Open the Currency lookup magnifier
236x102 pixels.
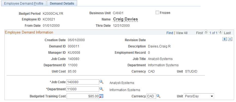[159, 96]
